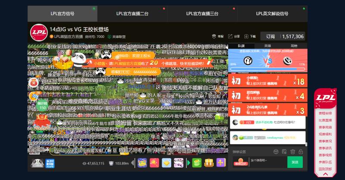Switch to LPL官方信号 stream tab
The height and width of the screenshot is (180, 345).
tap(63, 14)
